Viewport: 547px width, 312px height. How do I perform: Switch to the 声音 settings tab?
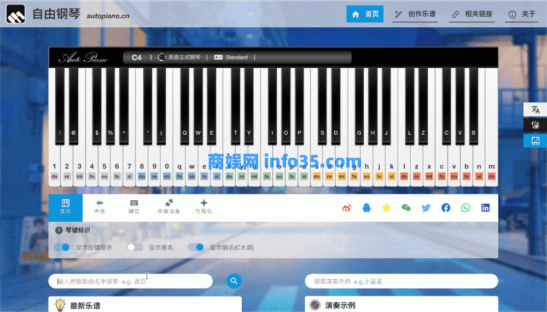100,207
